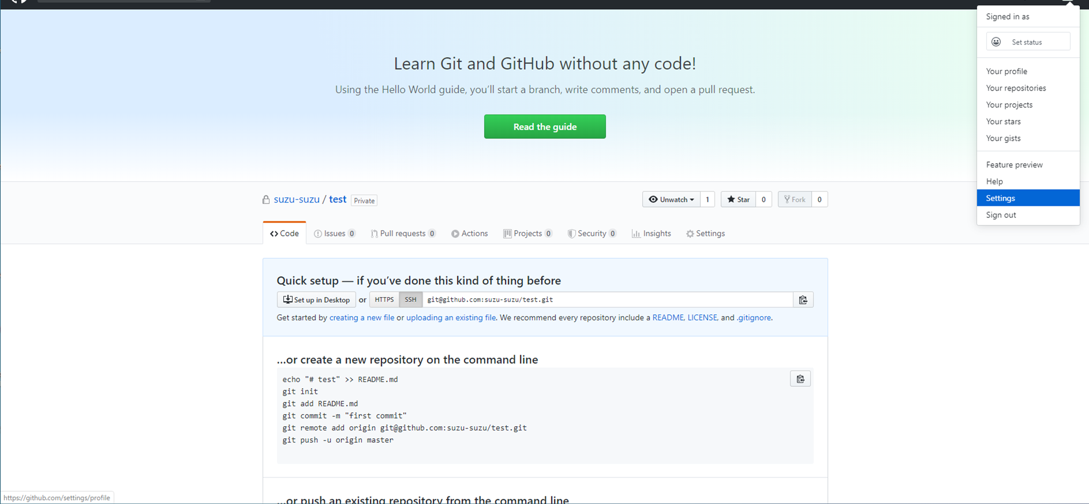Click the lock icon beside suzu-suzu
This screenshot has width=1089, height=504.
click(x=266, y=200)
